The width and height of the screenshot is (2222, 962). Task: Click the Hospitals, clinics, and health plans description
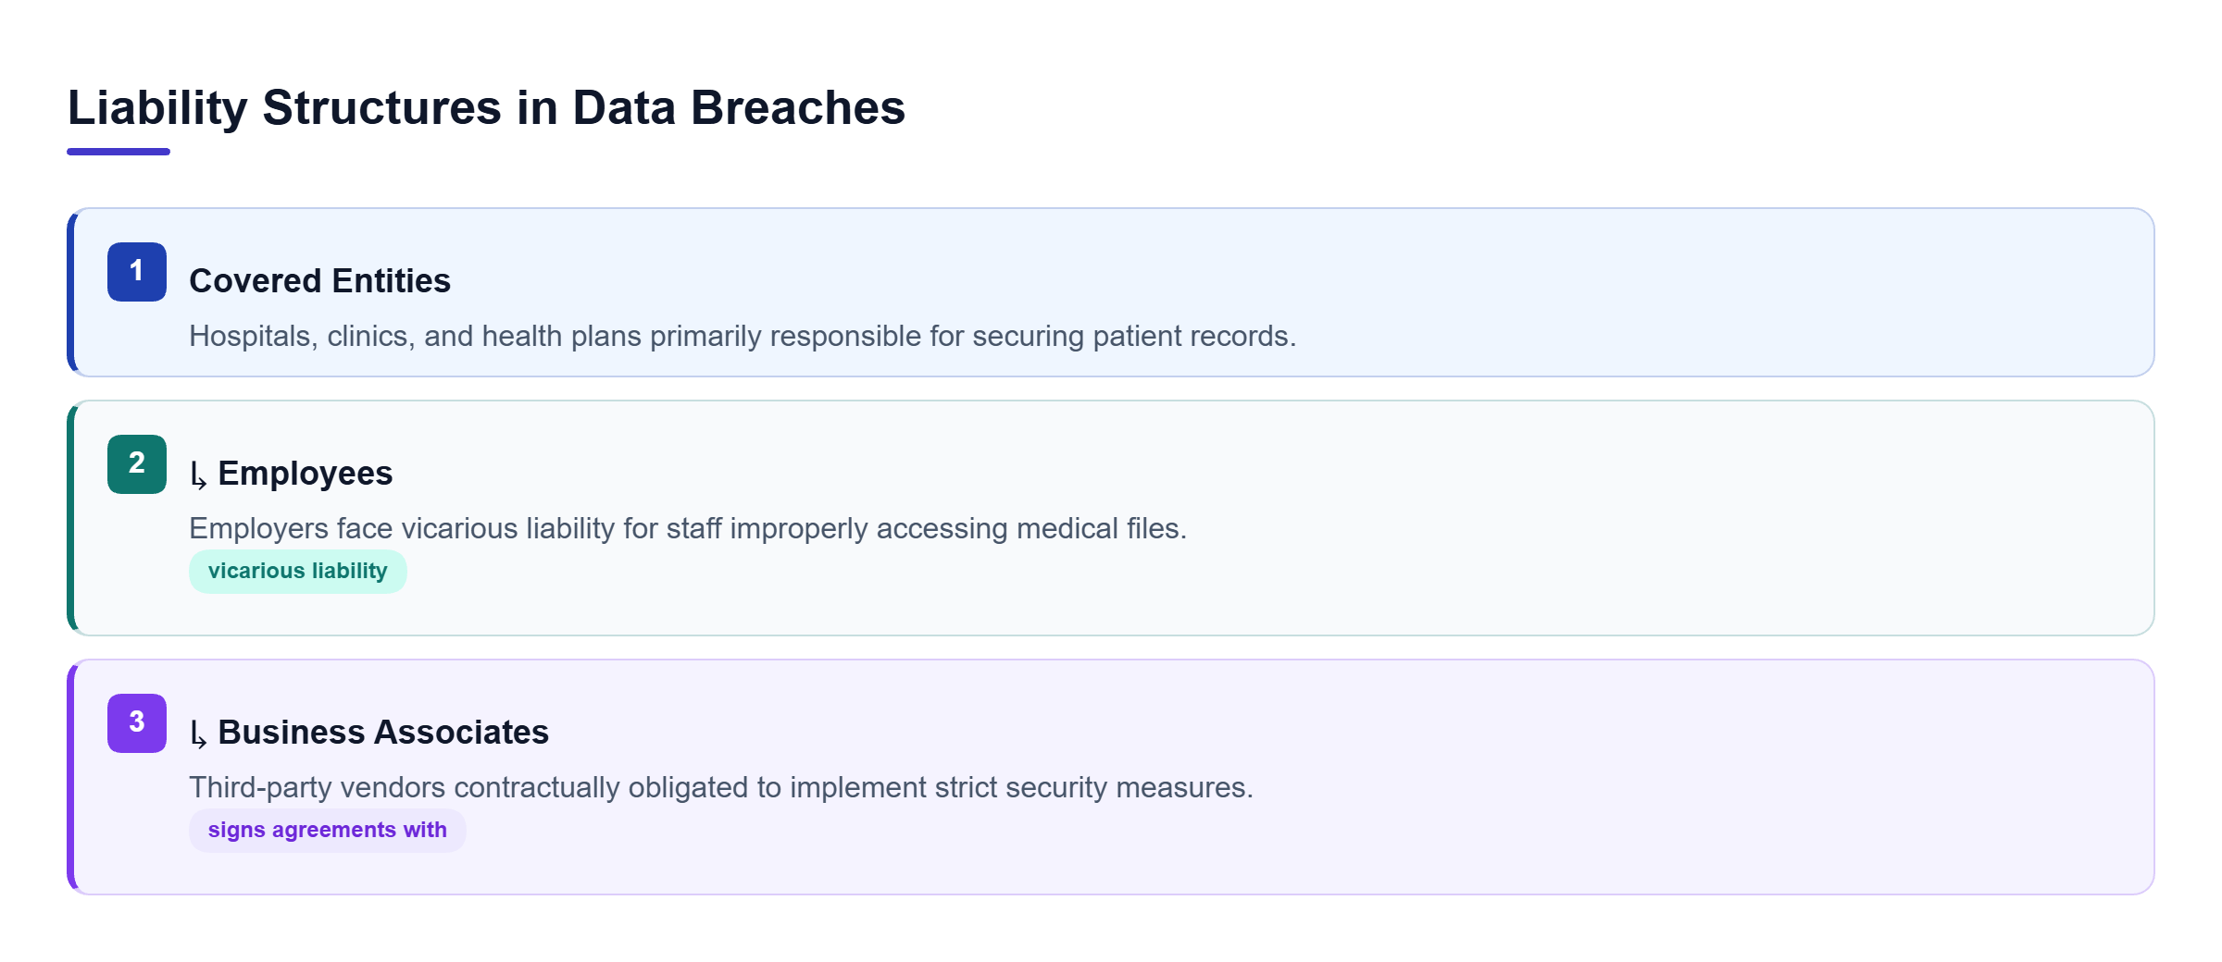pos(743,336)
